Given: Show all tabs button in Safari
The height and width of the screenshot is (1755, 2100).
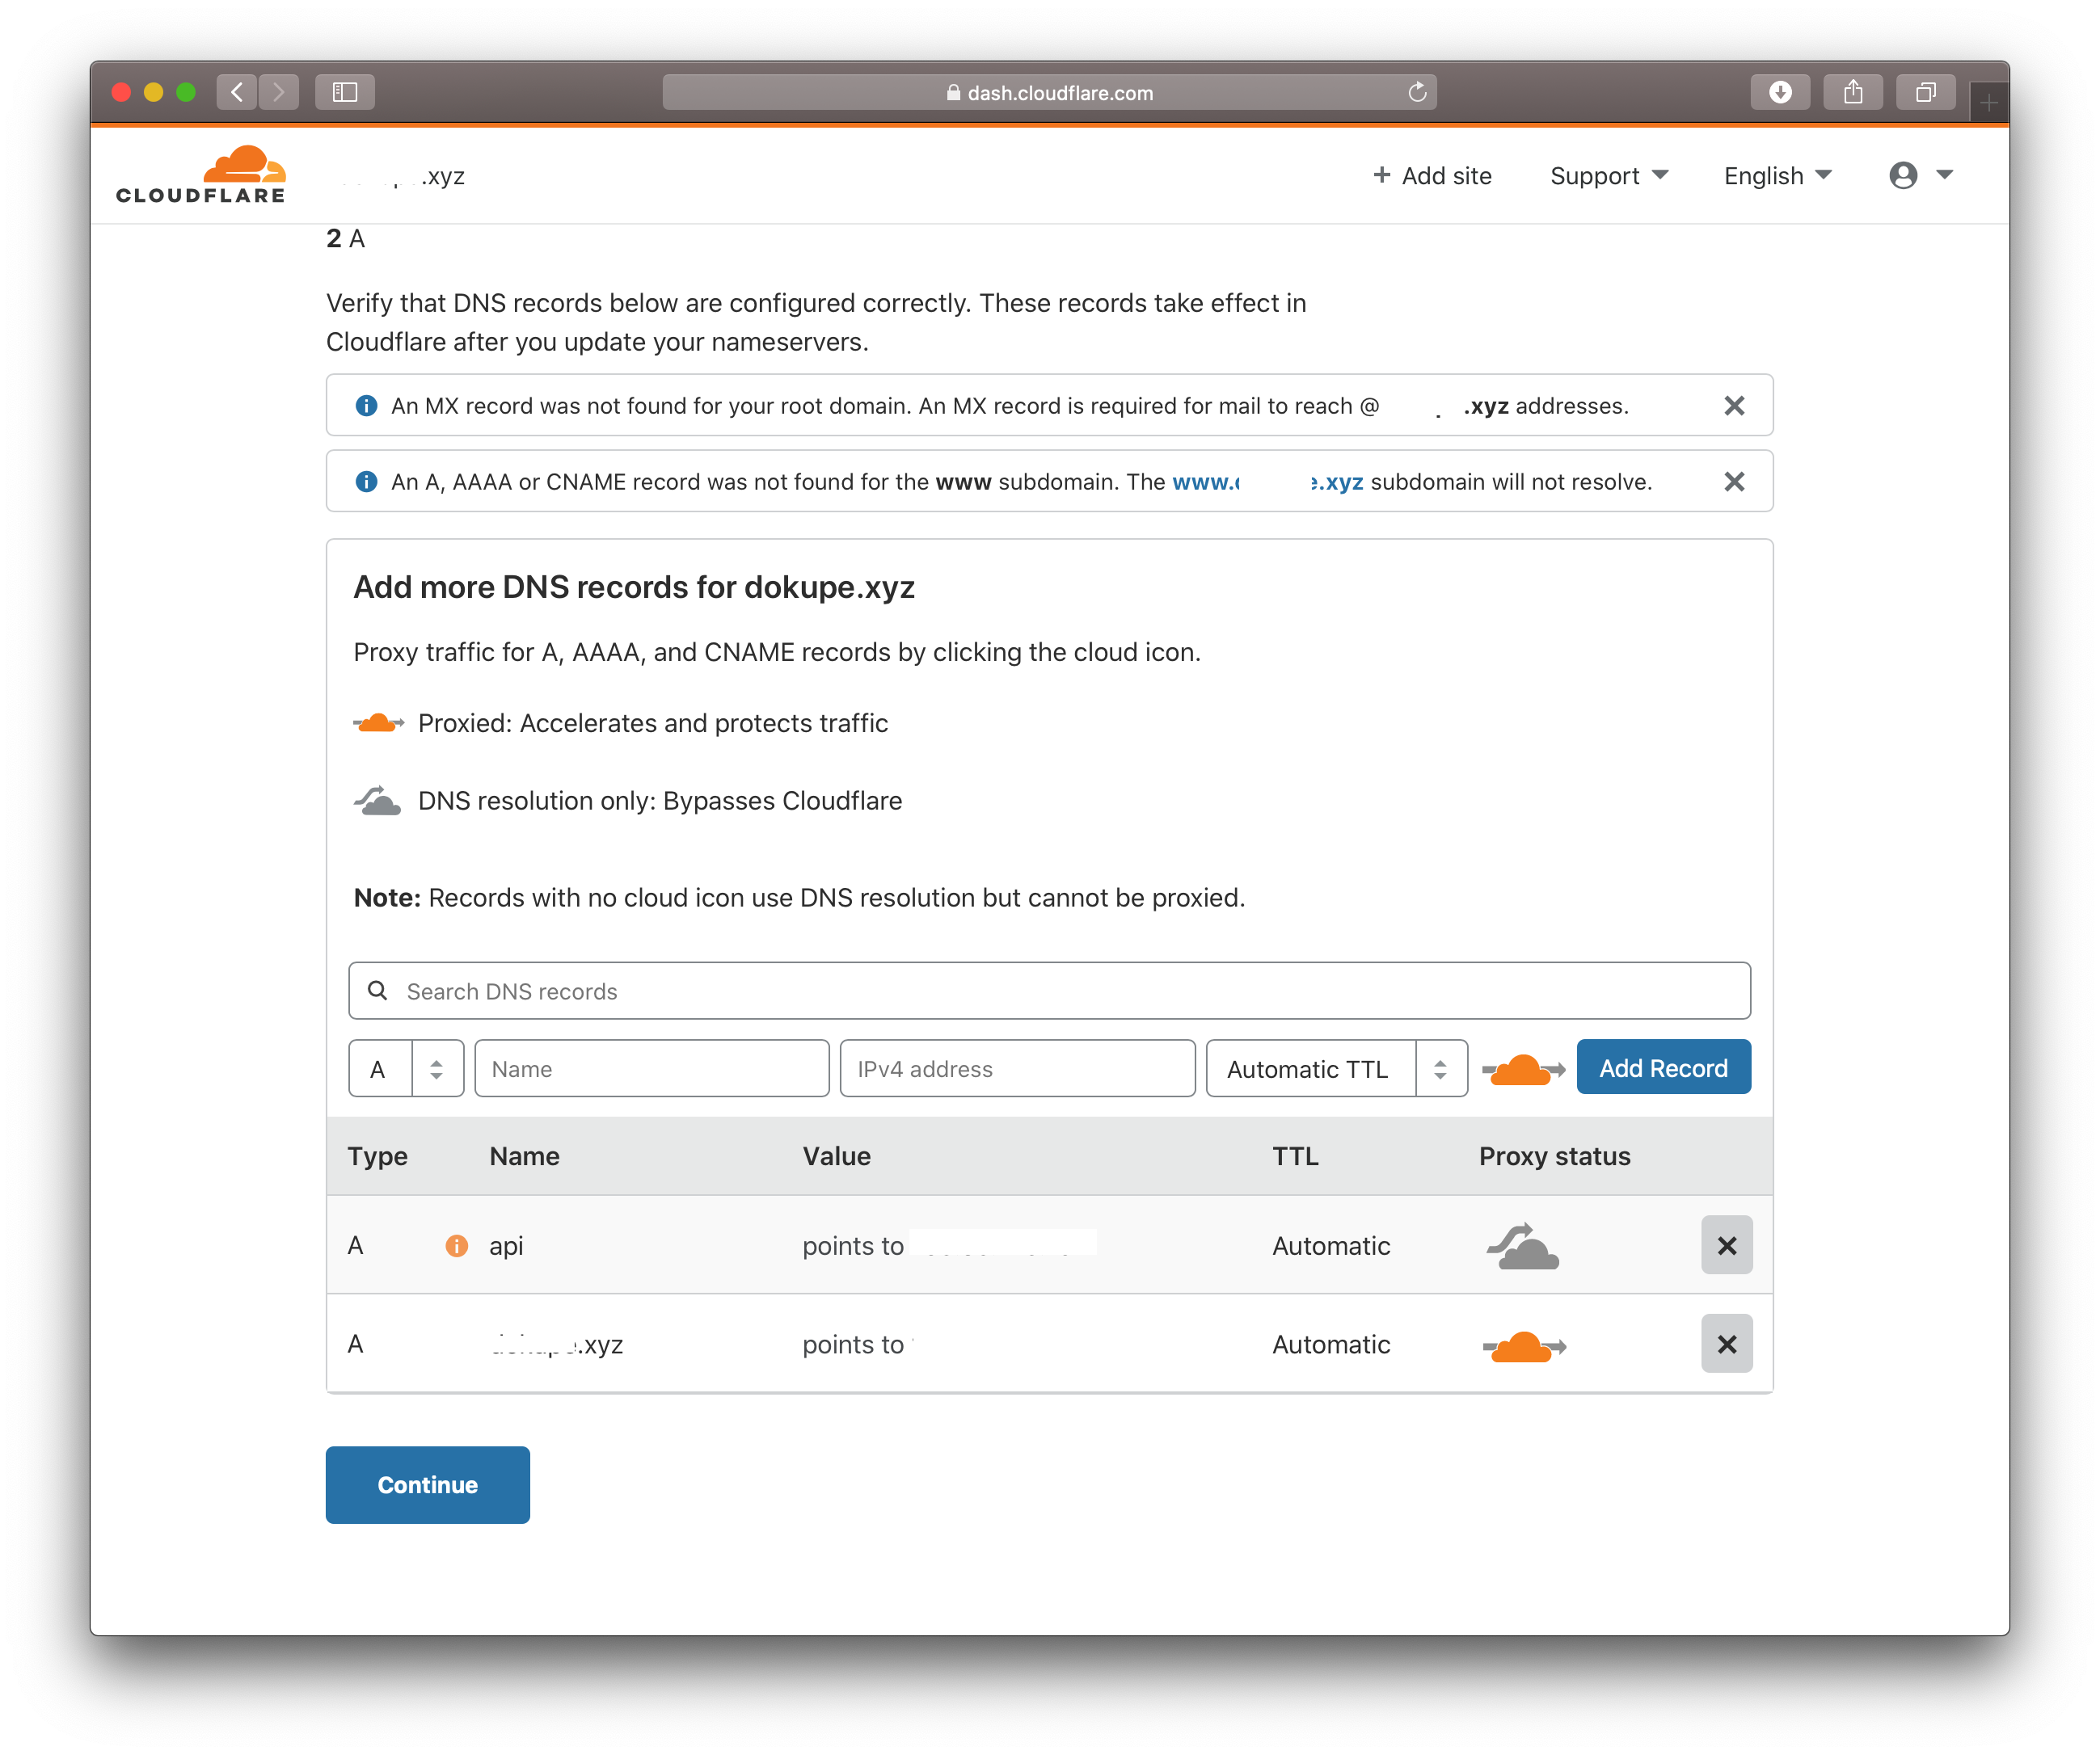Looking at the screenshot, I should 1925,92.
